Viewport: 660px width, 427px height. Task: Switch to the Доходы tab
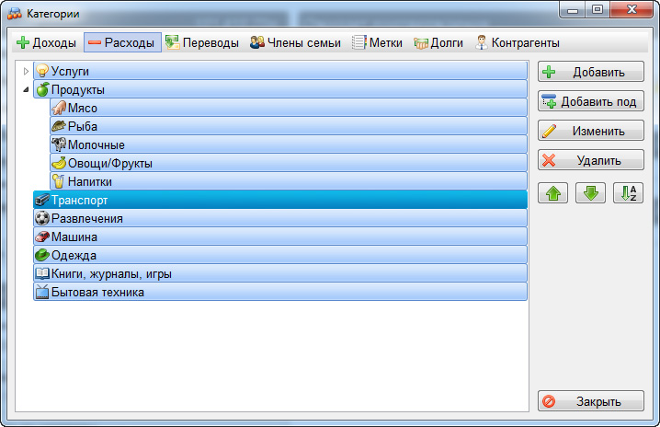pyautogui.click(x=47, y=42)
